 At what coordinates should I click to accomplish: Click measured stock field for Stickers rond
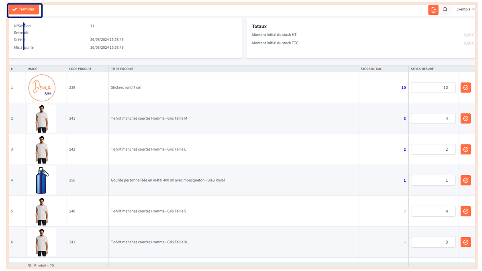433,88
